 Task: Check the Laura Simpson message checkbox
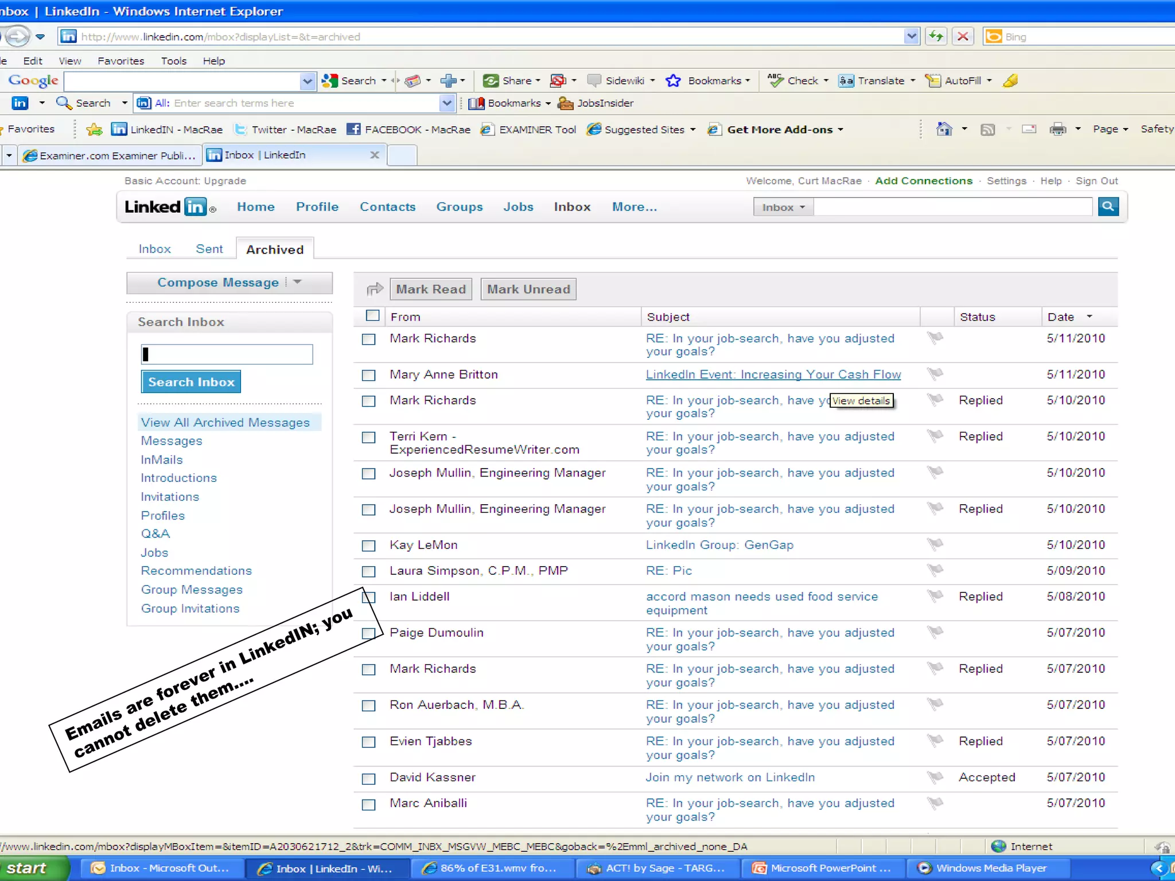368,571
